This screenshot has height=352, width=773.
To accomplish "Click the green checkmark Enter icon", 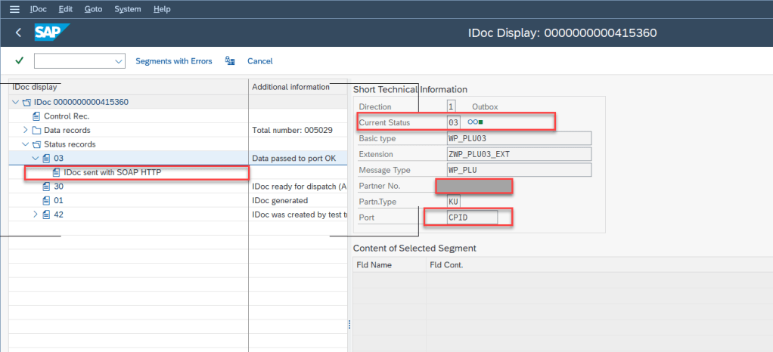I will [19, 60].
